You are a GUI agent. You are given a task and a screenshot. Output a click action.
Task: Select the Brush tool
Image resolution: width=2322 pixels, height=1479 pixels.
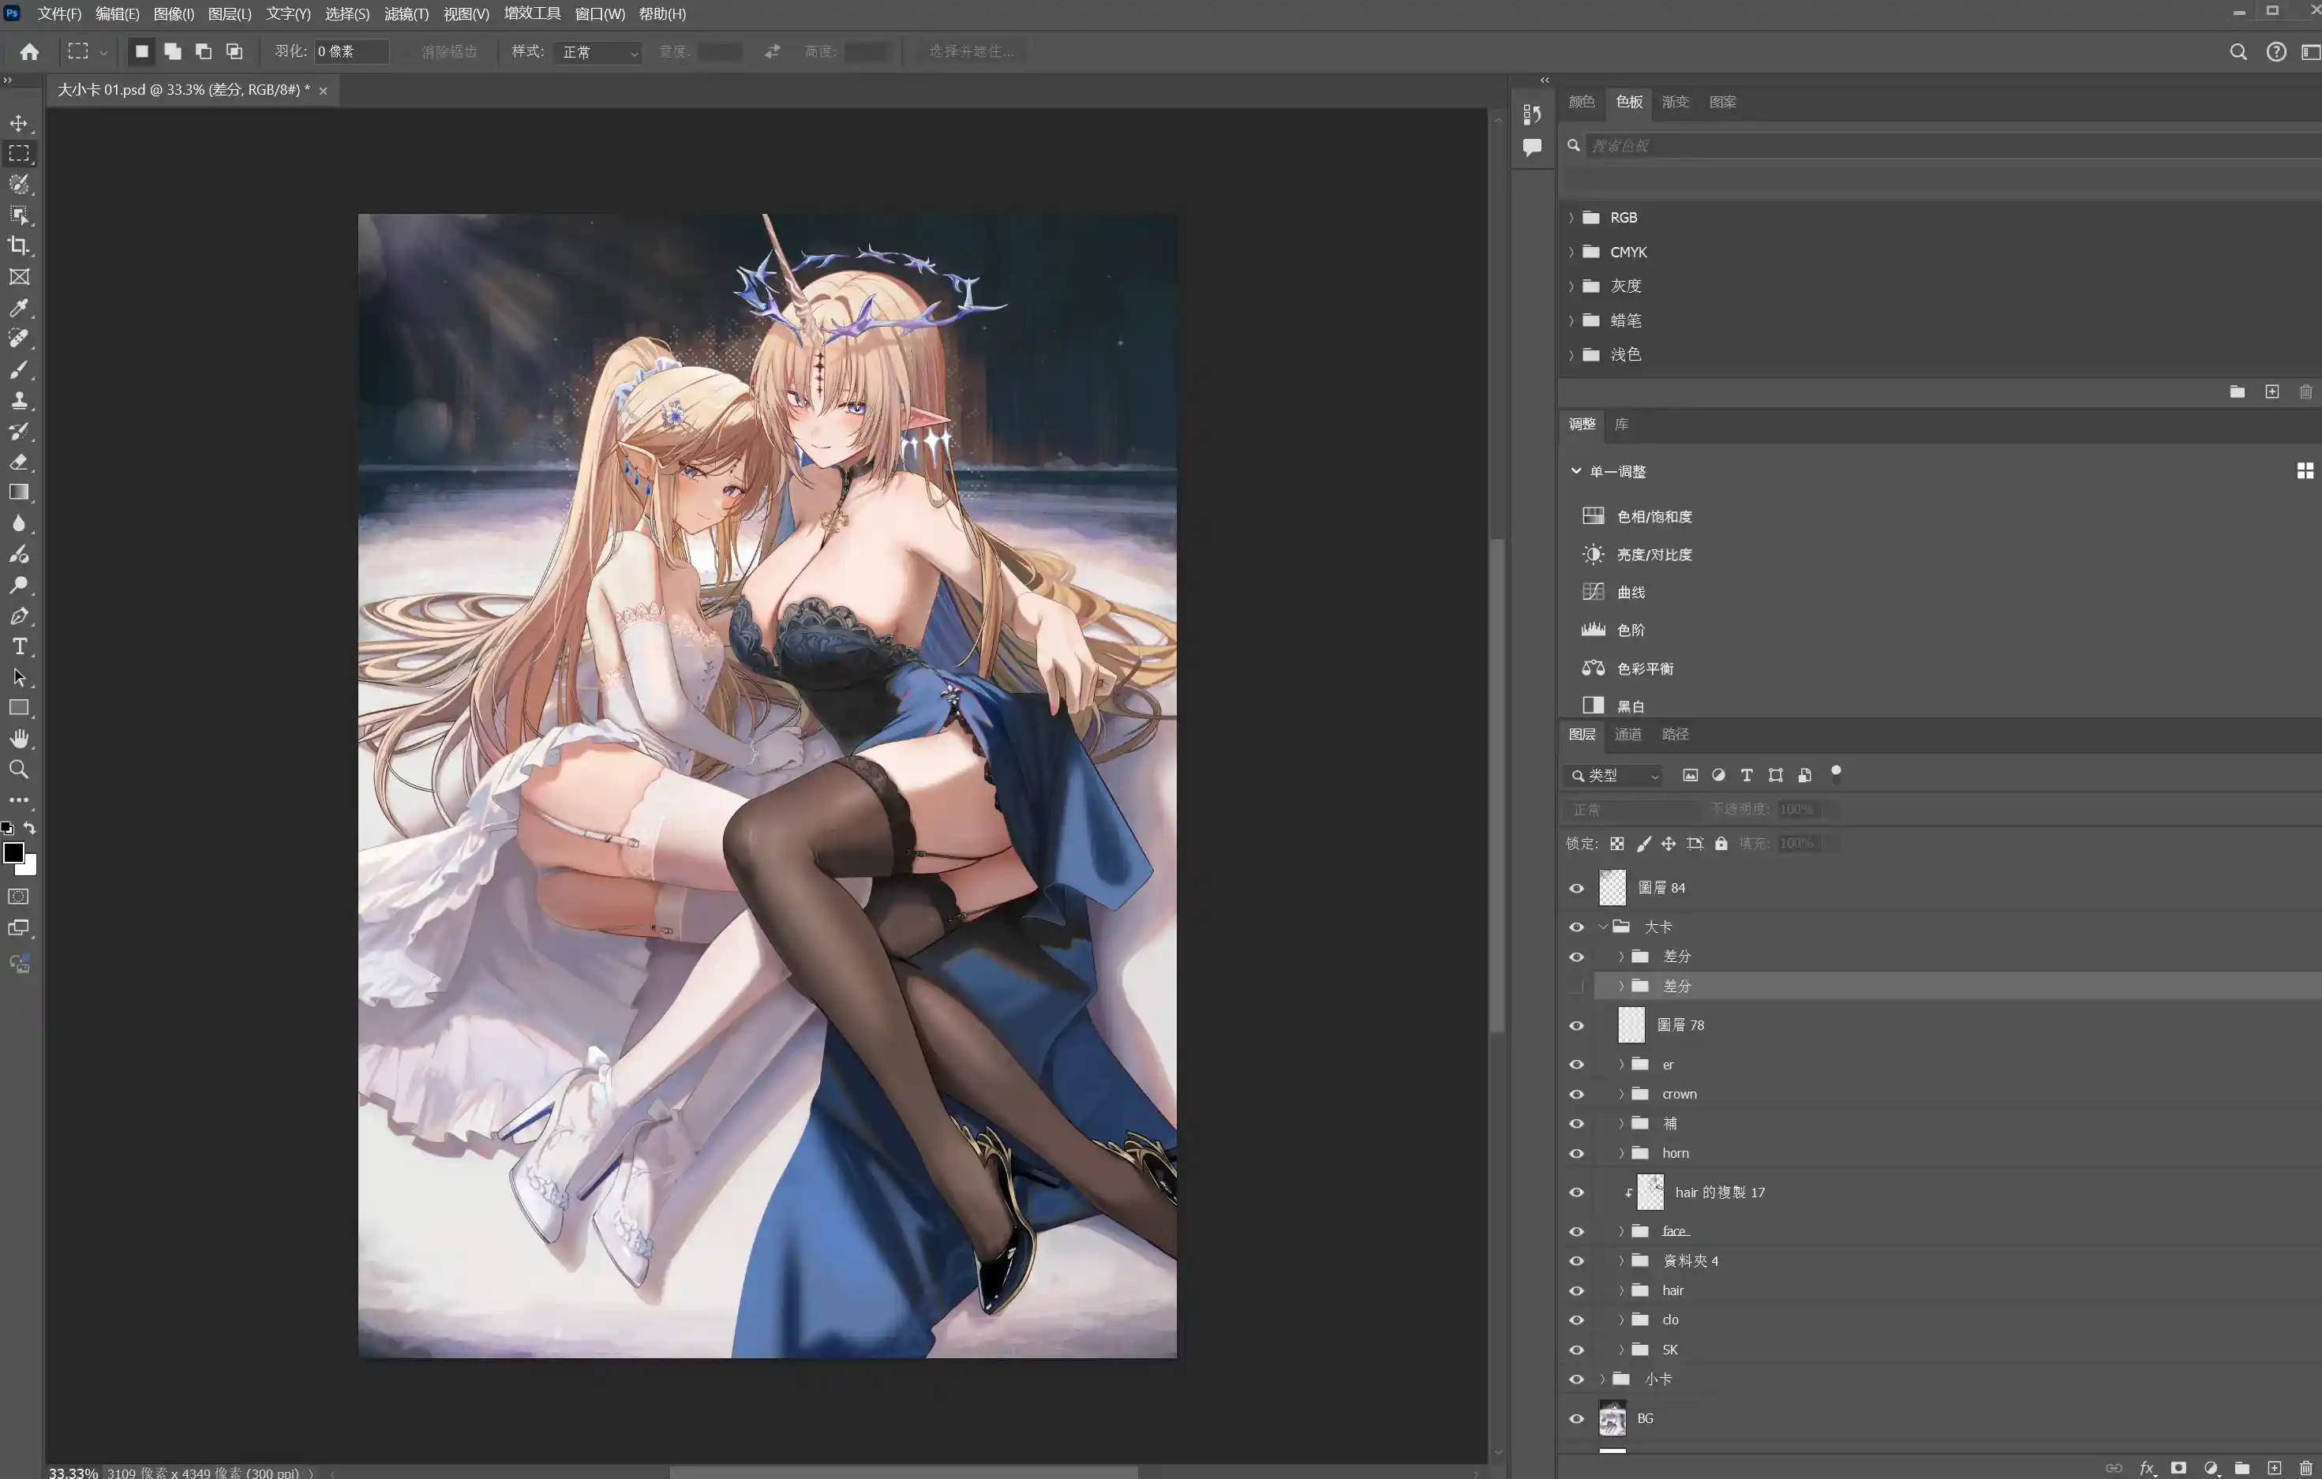[x=18, y=369]
